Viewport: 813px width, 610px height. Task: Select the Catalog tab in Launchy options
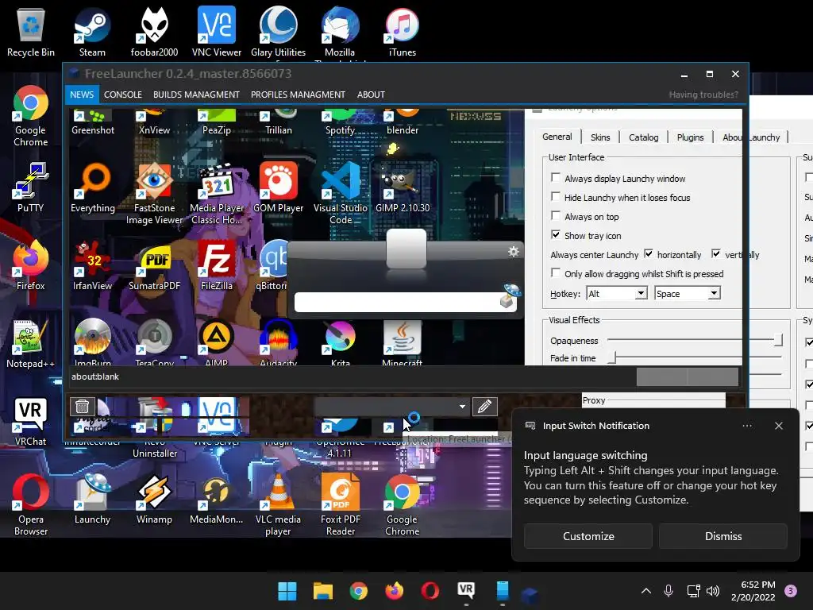pyautogui.click(x=643, y=137)
